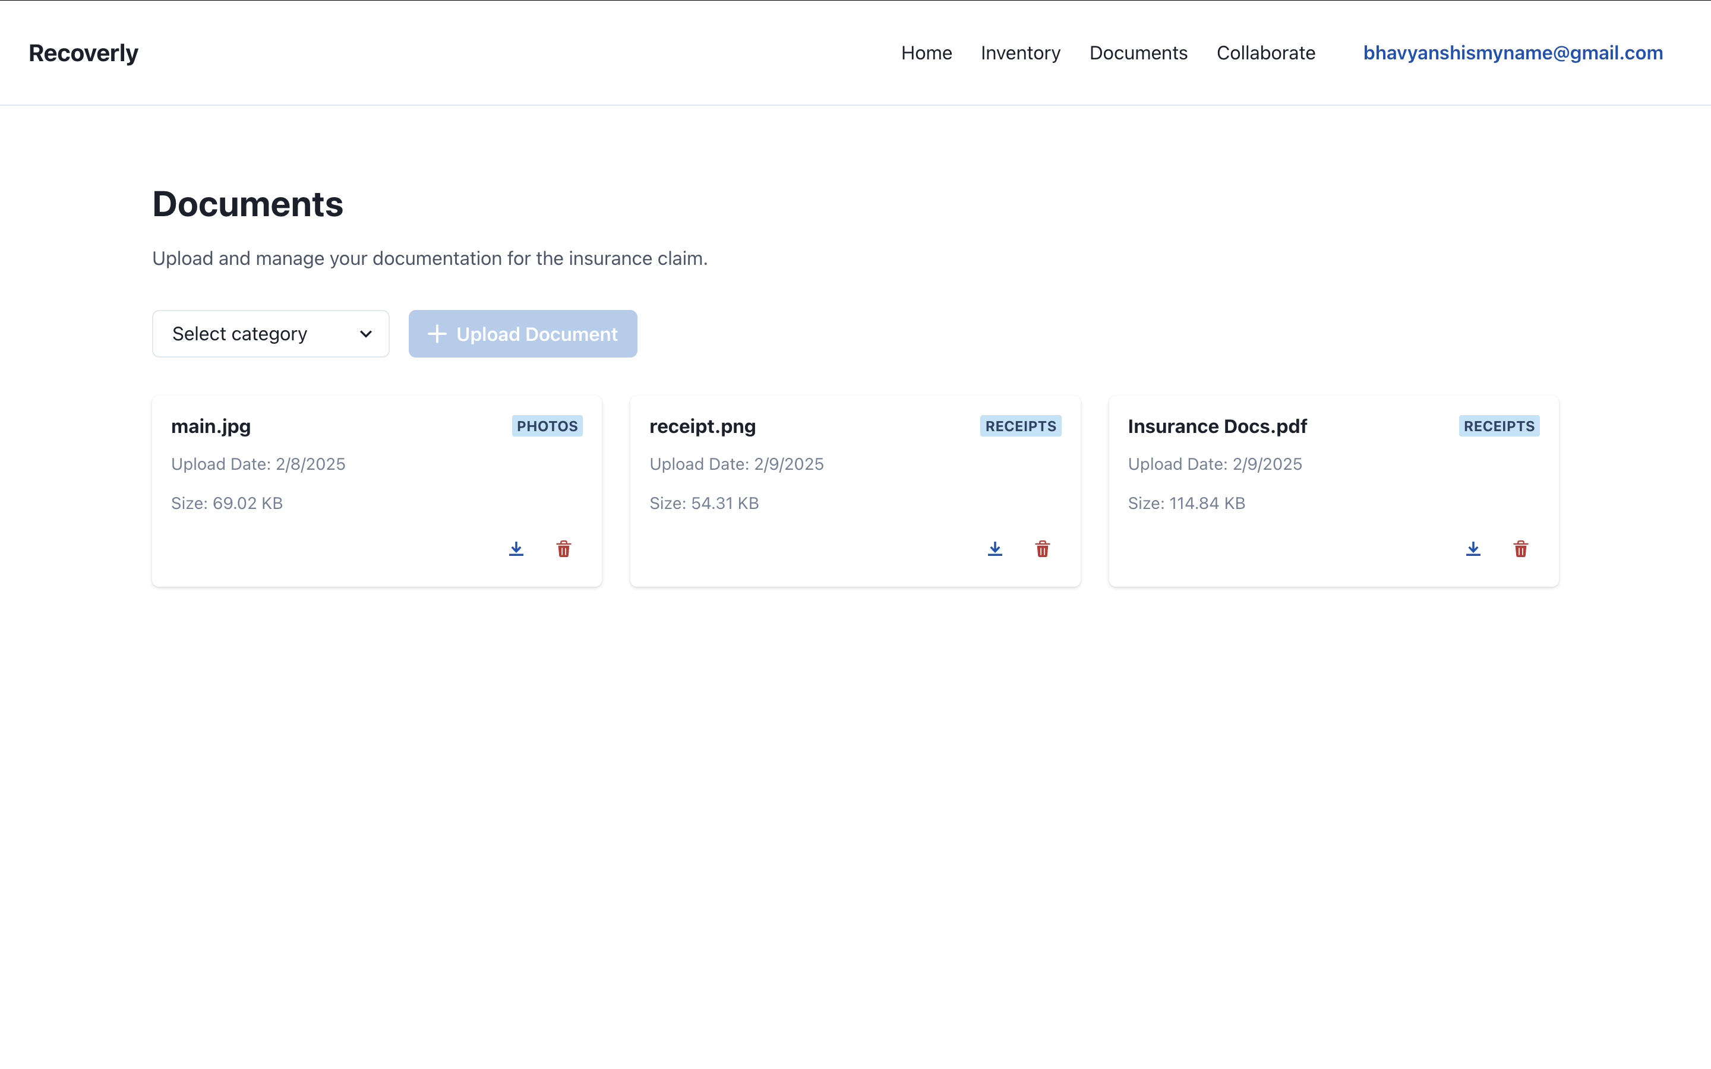Go to Home in navigation
The image size is (1711, 1069).
(x=926, y=53)
